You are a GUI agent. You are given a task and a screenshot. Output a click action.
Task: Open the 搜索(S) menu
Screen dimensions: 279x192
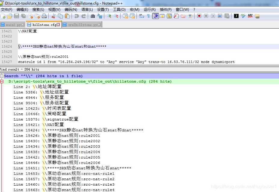click(x=38, y=10)
